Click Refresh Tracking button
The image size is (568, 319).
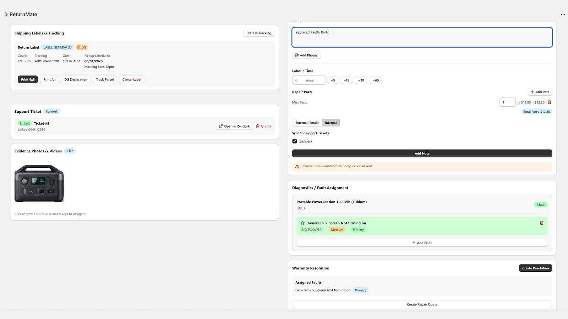click(259, 33)
